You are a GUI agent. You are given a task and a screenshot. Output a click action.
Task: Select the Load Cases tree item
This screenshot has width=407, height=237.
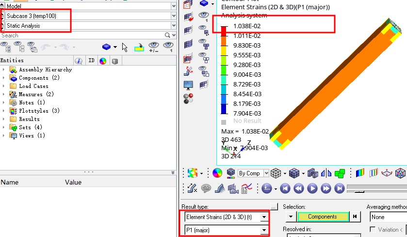33,86
